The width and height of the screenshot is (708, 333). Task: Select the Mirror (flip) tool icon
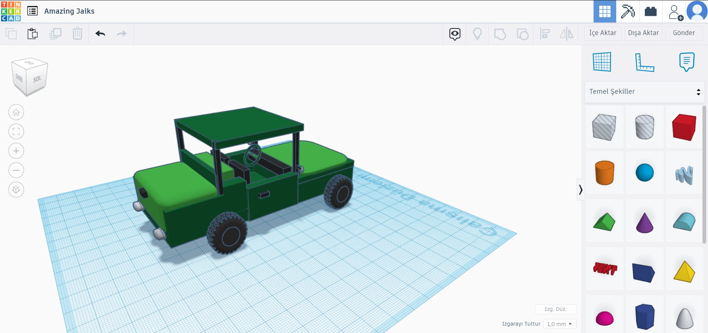click(x=567, y=33)
